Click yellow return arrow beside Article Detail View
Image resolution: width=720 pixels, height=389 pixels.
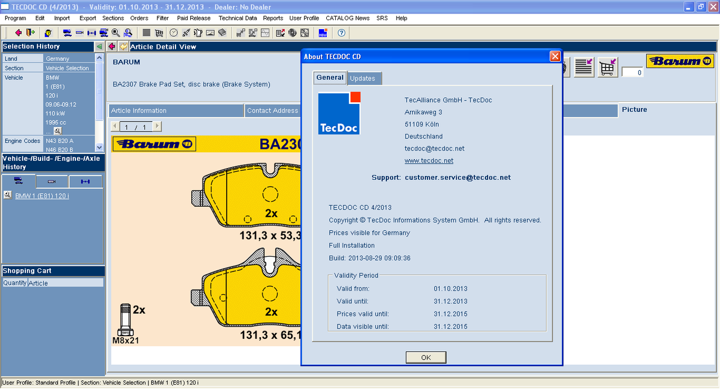point(123,46)
